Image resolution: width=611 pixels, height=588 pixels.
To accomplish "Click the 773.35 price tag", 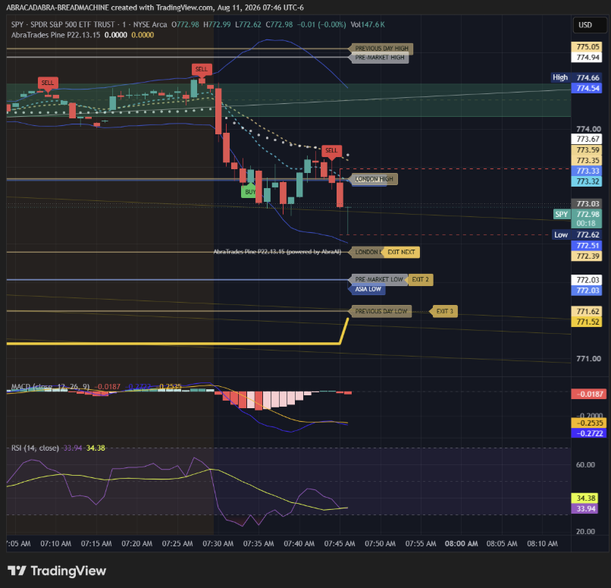I will [587, 161].
